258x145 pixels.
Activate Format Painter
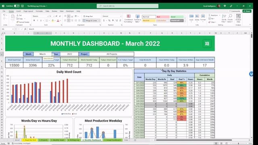coord(23,22)
